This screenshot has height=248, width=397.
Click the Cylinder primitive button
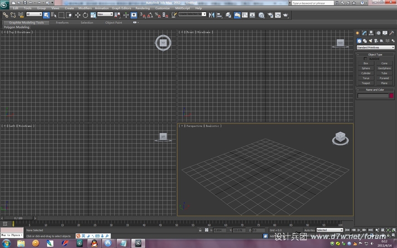pyautogui.click(x=366, y=73)
